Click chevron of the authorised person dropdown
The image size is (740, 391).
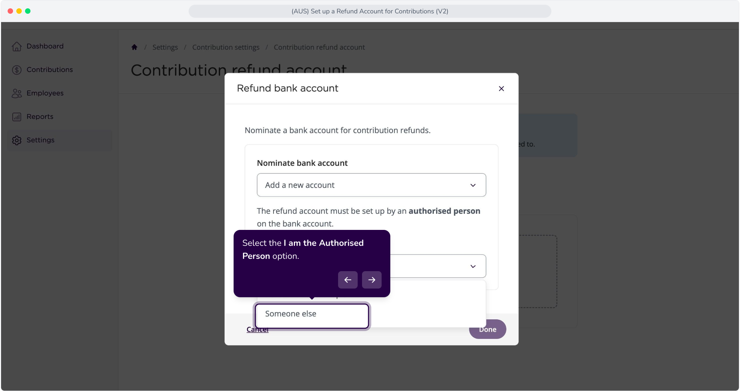[473, 266]
